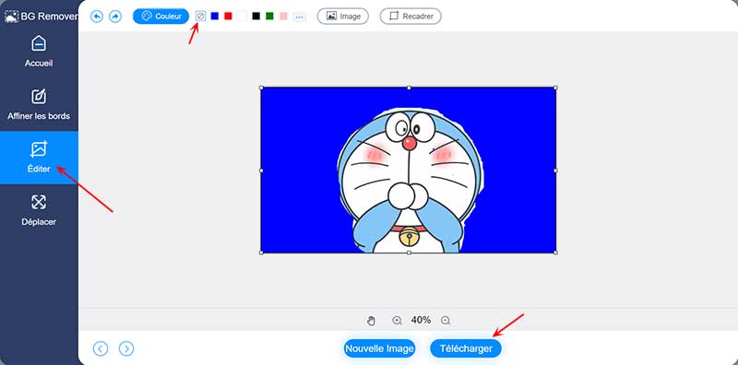Click the undo arrow icon

pyautogui.click(x=97, y=17)
